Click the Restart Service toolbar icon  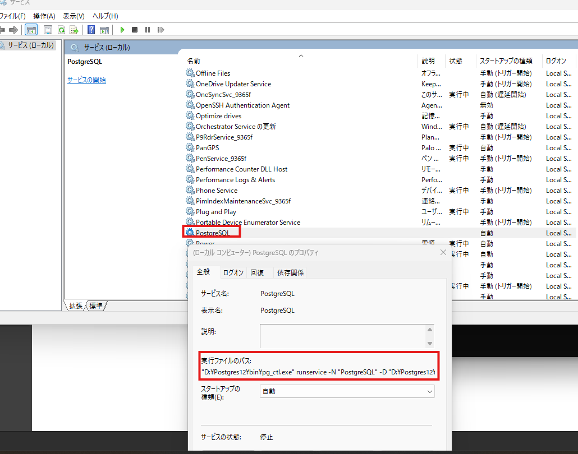[161, 30]
